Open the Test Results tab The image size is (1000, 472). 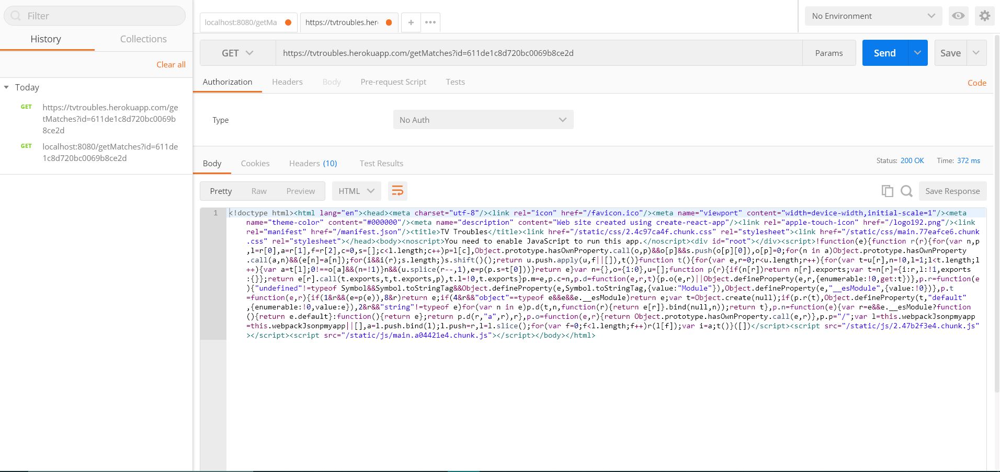pos(381,163)
